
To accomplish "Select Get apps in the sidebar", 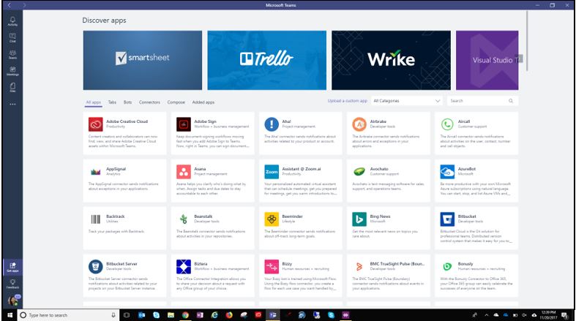I will pos(12,267).
